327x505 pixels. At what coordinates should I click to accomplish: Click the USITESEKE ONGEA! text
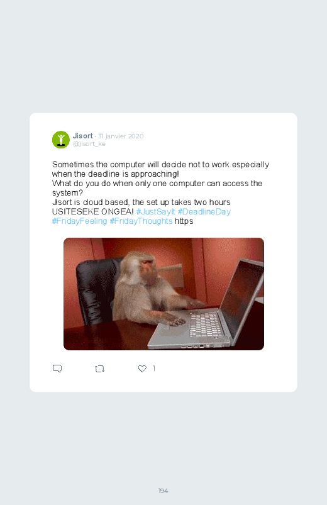coord(93,211)
